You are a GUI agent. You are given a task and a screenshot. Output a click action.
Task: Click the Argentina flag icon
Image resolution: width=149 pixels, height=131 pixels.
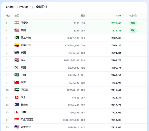(17, 23)
